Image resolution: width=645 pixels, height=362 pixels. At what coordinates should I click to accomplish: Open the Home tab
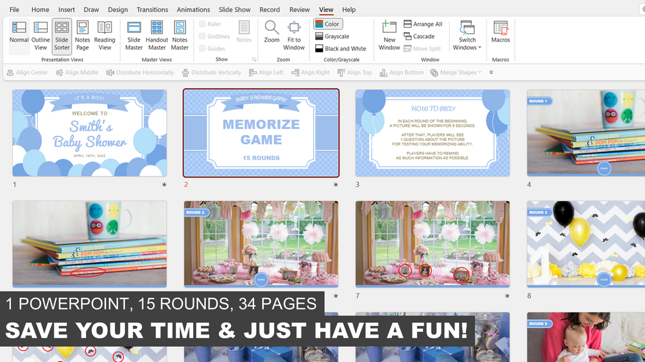point(40,10)
